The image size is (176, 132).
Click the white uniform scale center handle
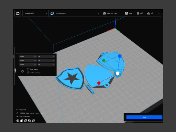[x=117, y=73]
